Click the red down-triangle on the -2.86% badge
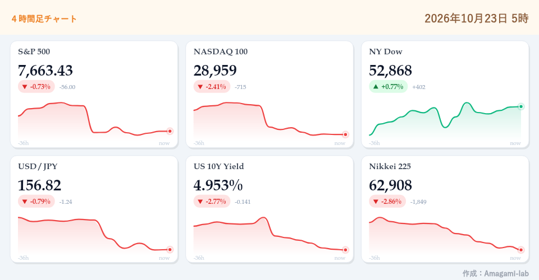Screen dimensions: 539x280 376,202
